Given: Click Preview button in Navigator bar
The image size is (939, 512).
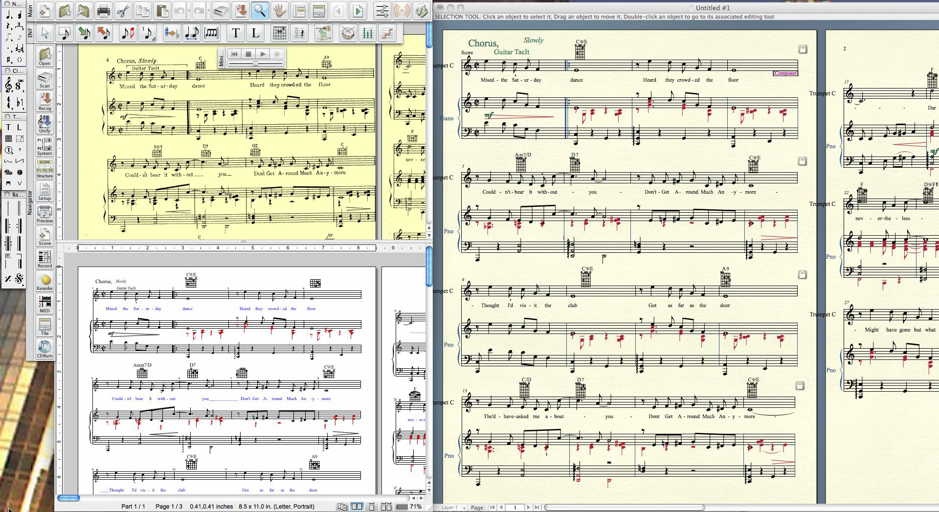Looking at the screenshot, I should 45,214.
